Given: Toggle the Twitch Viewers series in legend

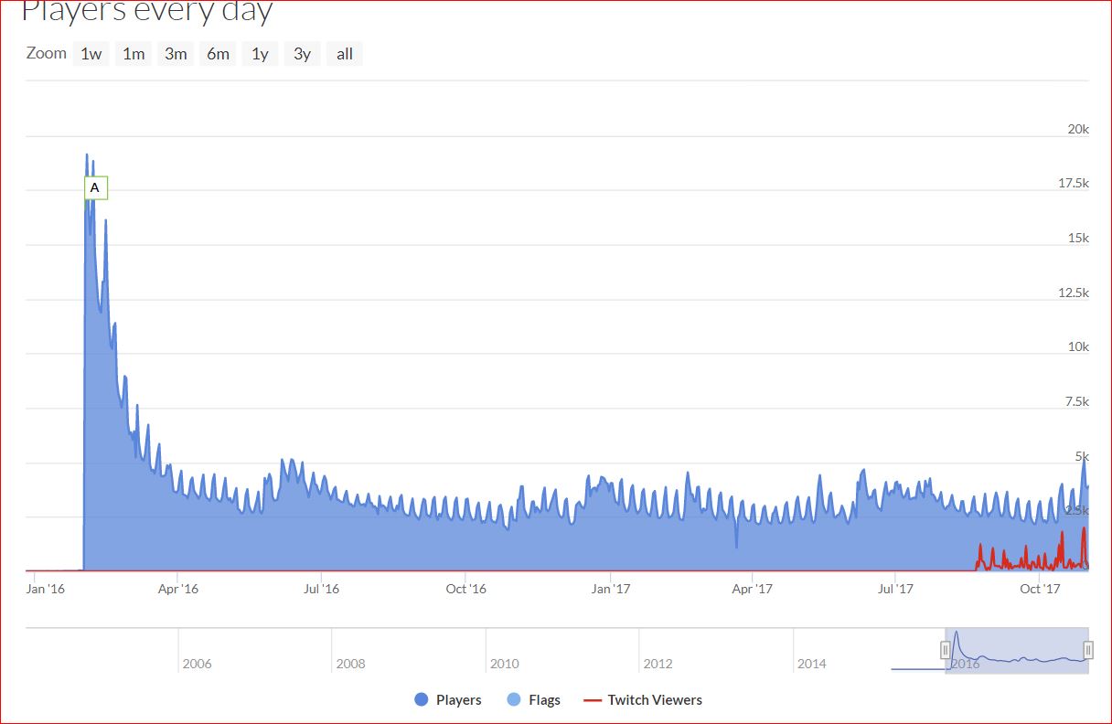Looking at the screenshot, I should (643, 699).
